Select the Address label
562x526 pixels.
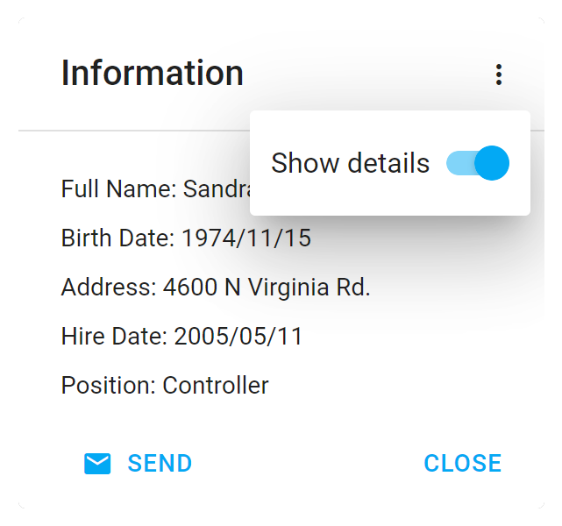point(109,287)
